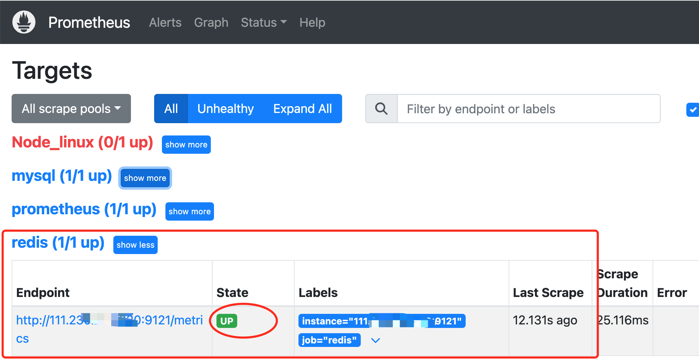Focus the Filter by endpoint or labels field

coord(529,109)
